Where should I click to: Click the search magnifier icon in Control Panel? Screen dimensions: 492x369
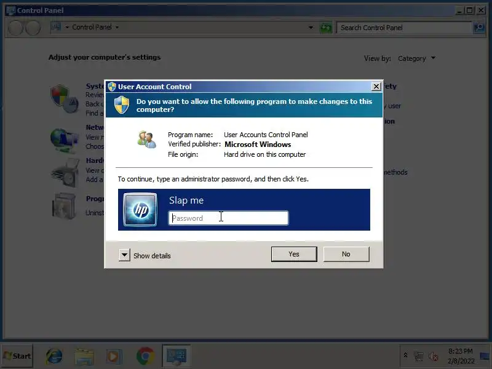point(479,28)
